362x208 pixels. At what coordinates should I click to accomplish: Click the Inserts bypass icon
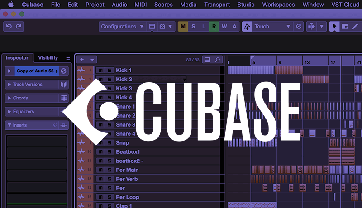click(x=63, y=125)
